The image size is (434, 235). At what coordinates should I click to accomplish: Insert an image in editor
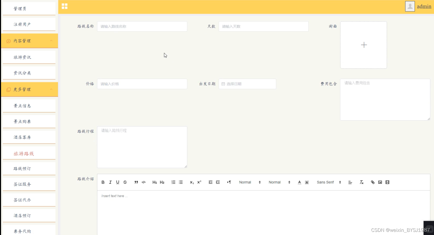380,182
